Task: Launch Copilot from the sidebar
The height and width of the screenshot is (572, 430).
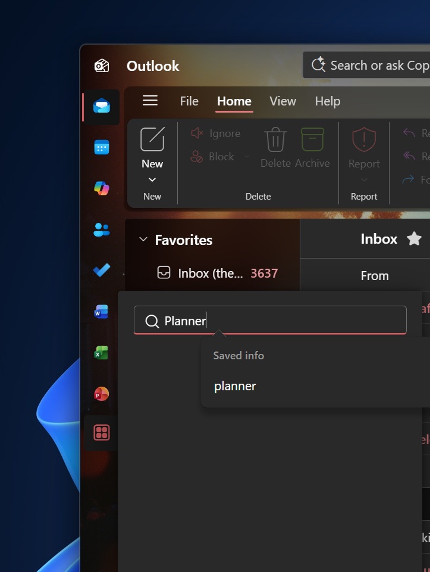Action: [102, 188]
